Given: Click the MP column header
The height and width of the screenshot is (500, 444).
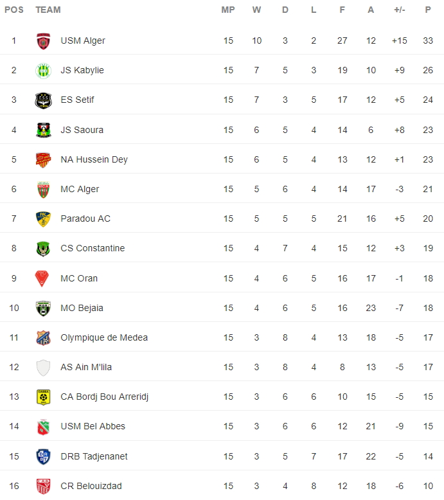Looking at the screenshot, I should (x=228, y=10).
